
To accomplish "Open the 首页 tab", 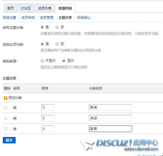I will 11,8.
